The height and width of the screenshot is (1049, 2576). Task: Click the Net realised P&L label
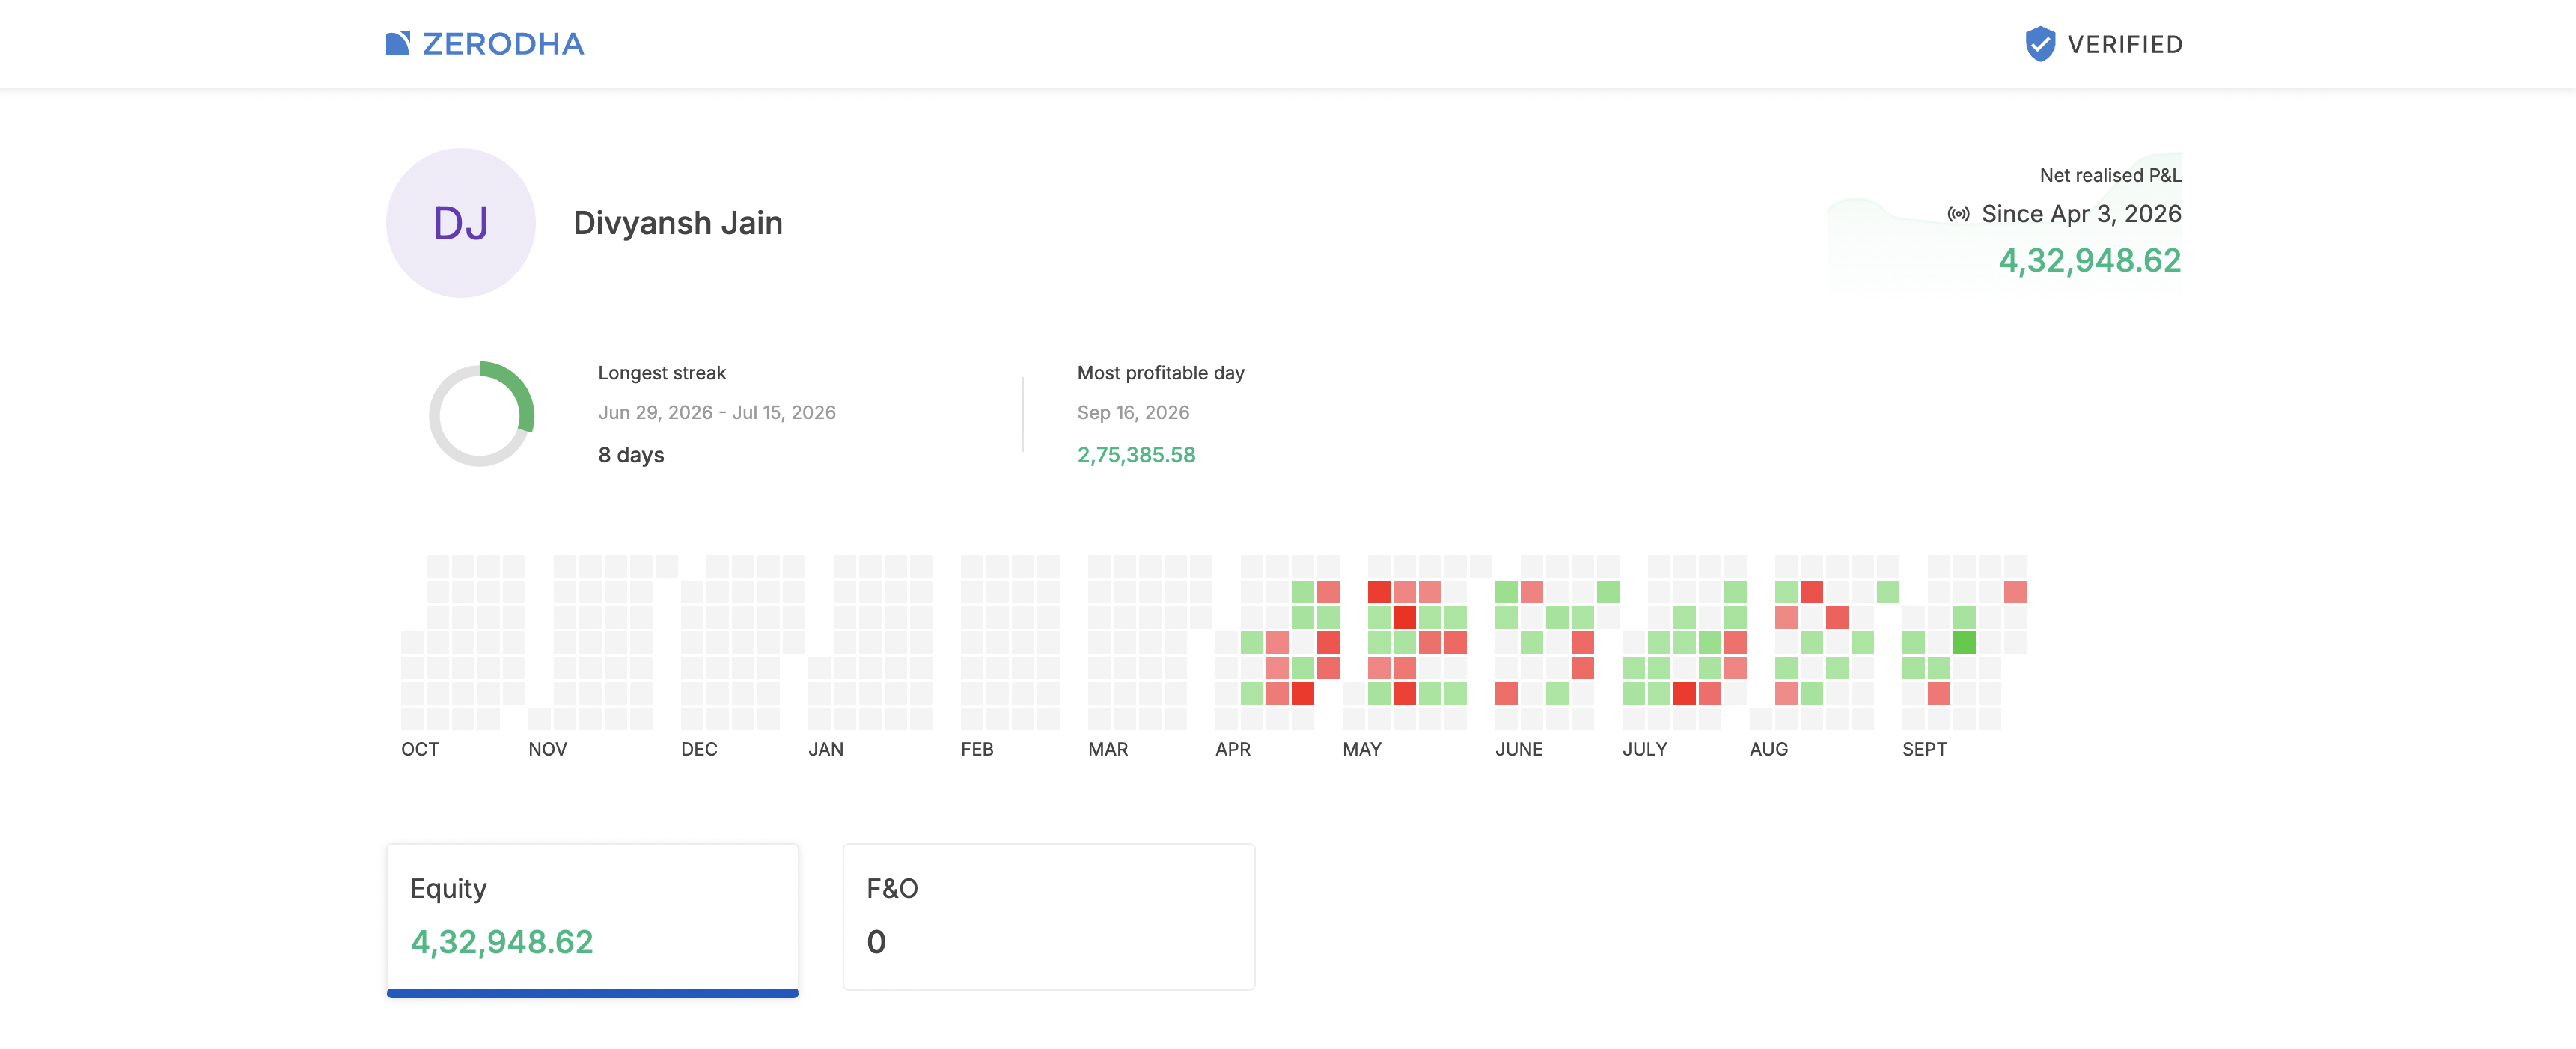pyautogui.click(x=2110, y=175)
